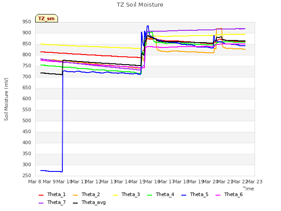Viewport: 281px width, 211px height.
Task: Click the 250 y-axis tick label
Action: 27,176
